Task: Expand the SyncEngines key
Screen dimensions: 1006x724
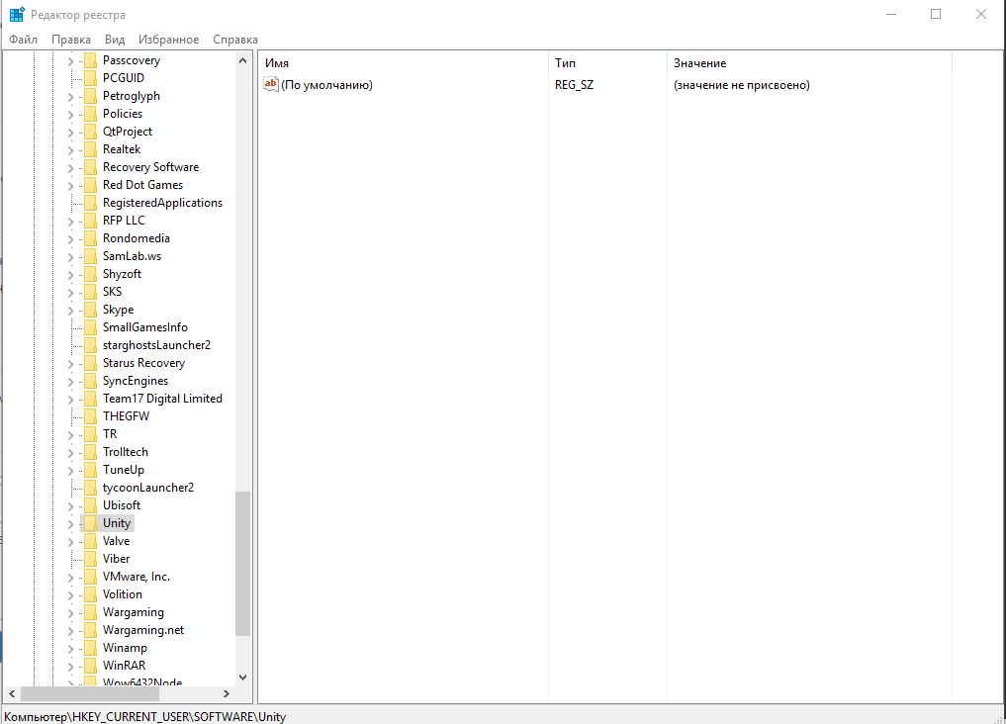Action: 70,382
